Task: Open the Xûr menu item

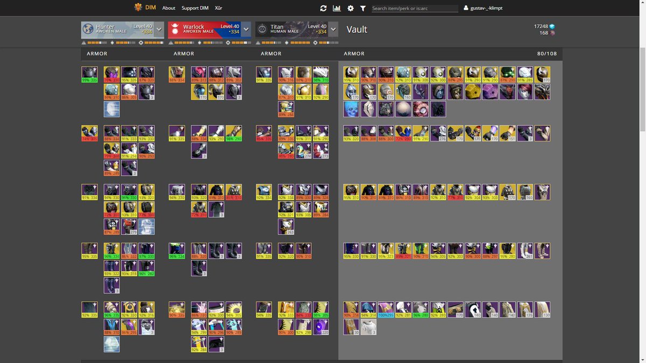Action: coord(218,8)
